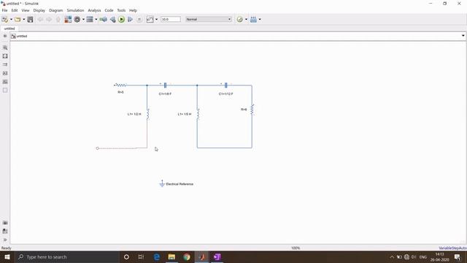Click the Image insert icon in the left palette
Viewport: 467px width, 263px height.
pyautogui.click(x=5, y=82)
